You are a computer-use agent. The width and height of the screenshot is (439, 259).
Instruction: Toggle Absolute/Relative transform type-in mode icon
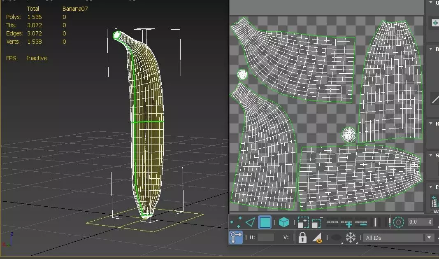point(236,238)
